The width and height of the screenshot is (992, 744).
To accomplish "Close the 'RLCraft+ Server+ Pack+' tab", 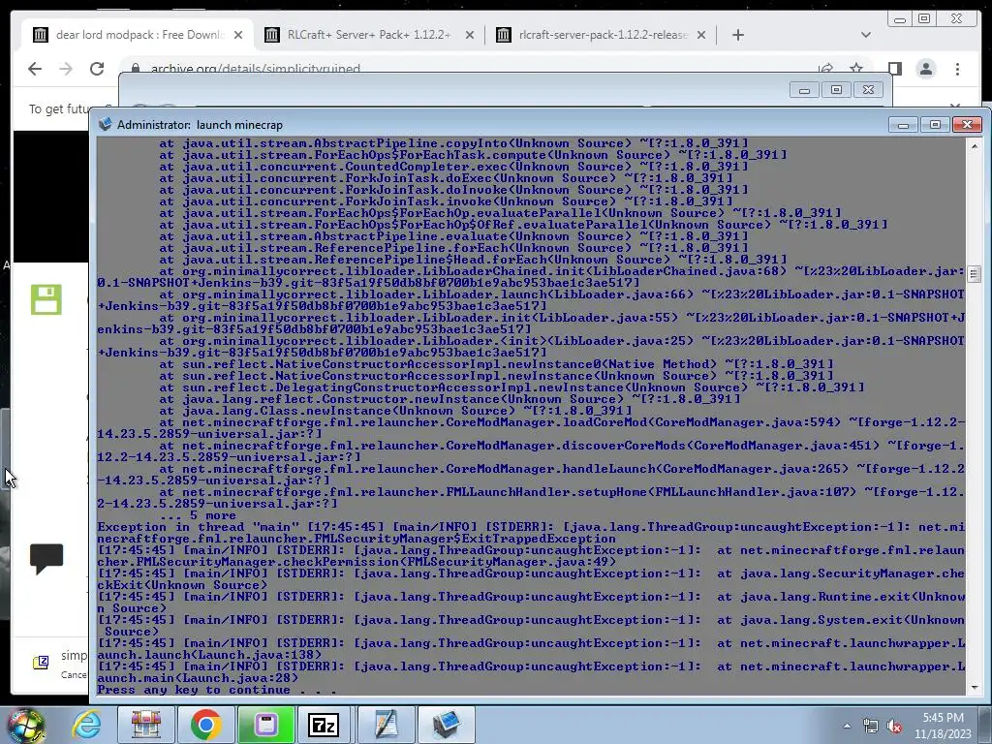I will pyautogui.click(x=470, y=36).
